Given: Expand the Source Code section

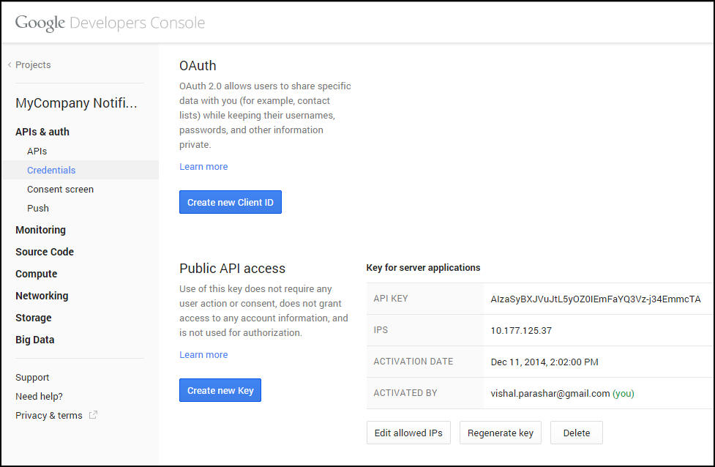Looking at the screenshot, I should [45, 252].
